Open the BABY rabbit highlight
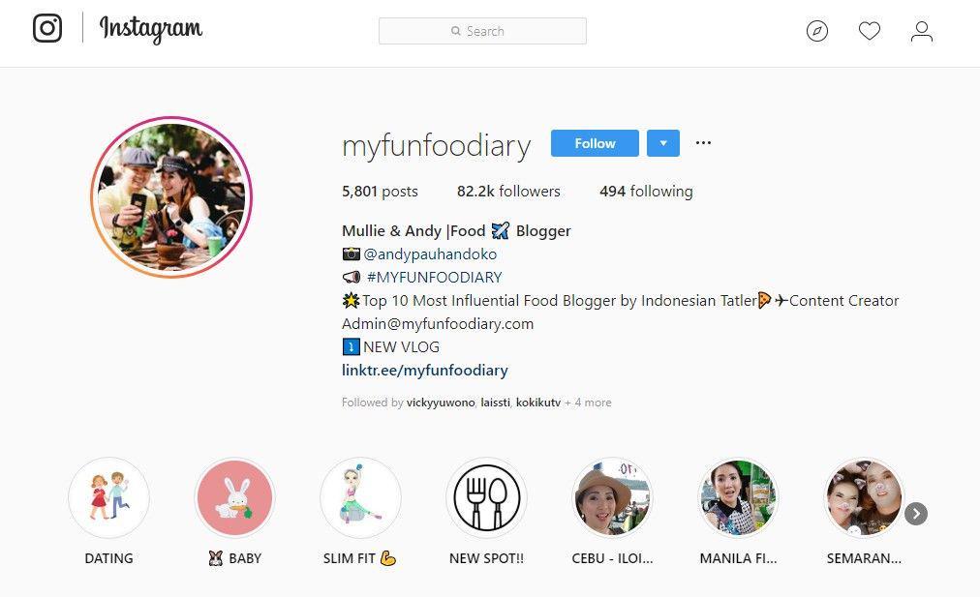This screenshot has height=597, width=980. tap(234, 497)
